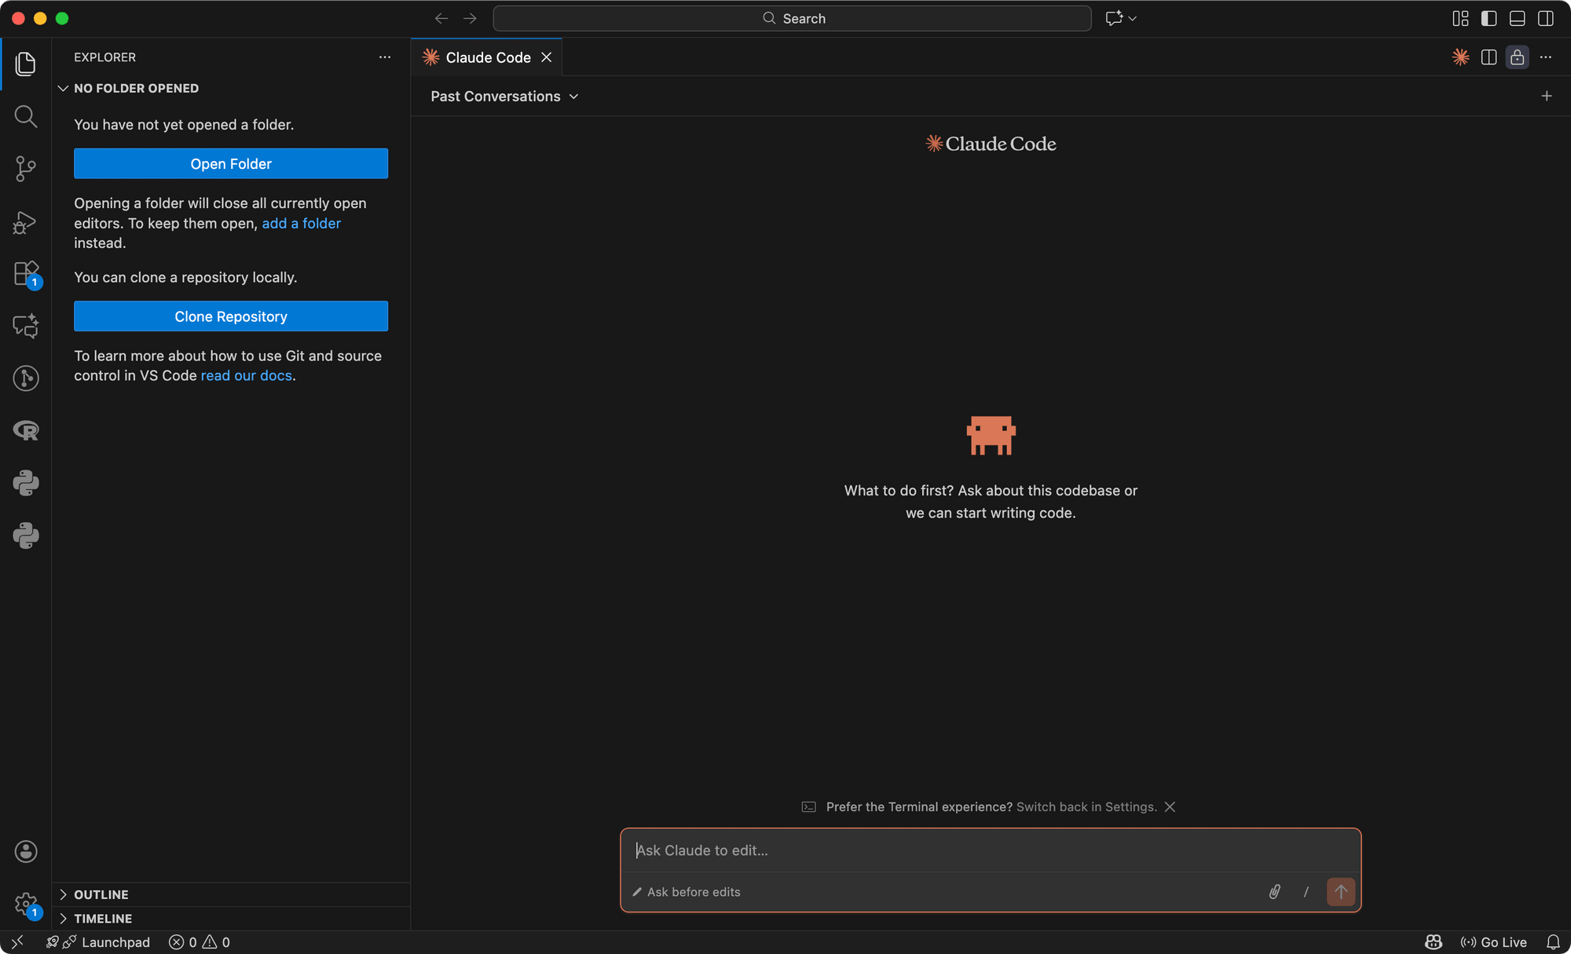Screen dimensions: 1571x954
Task: Switch to the Claude Code tab
Action: [487, 57]
